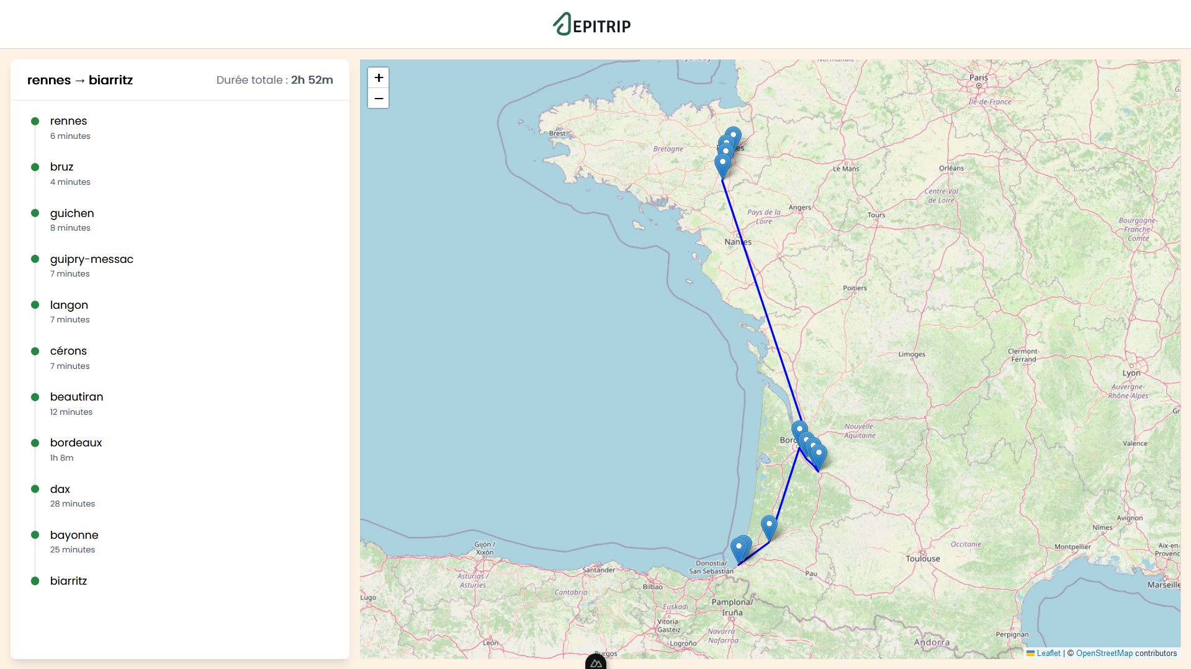Click the green dot next to bordeaux
1191x669 pixels.
(x=35, y=443)
